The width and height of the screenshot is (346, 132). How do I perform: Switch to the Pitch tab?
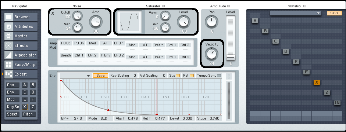pyautogui.click(x=28, y=114)
